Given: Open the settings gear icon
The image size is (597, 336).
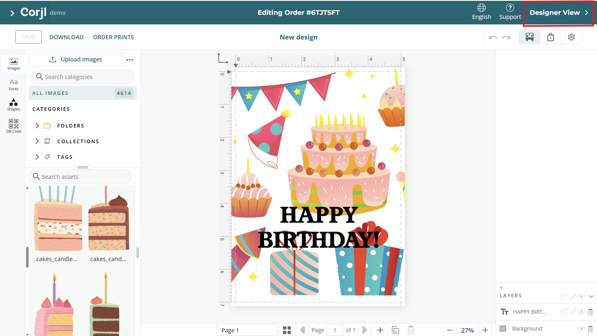Looking at the screenshot, I should pos(571,37).
